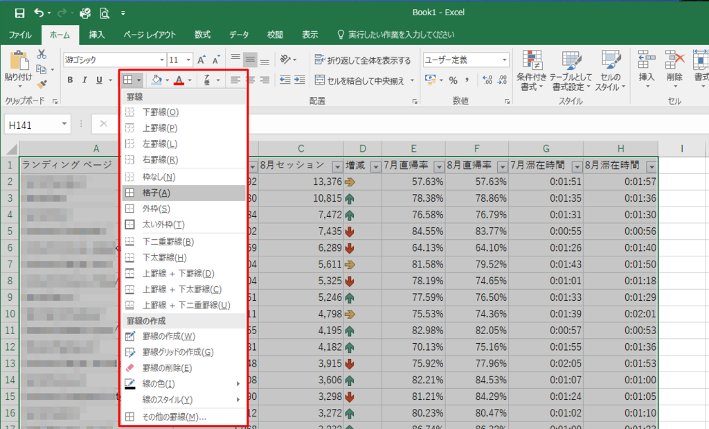Click the phonetic guide (furigana) icon
The height and width of the screenshot is (429, 709).
click(206, 80)
